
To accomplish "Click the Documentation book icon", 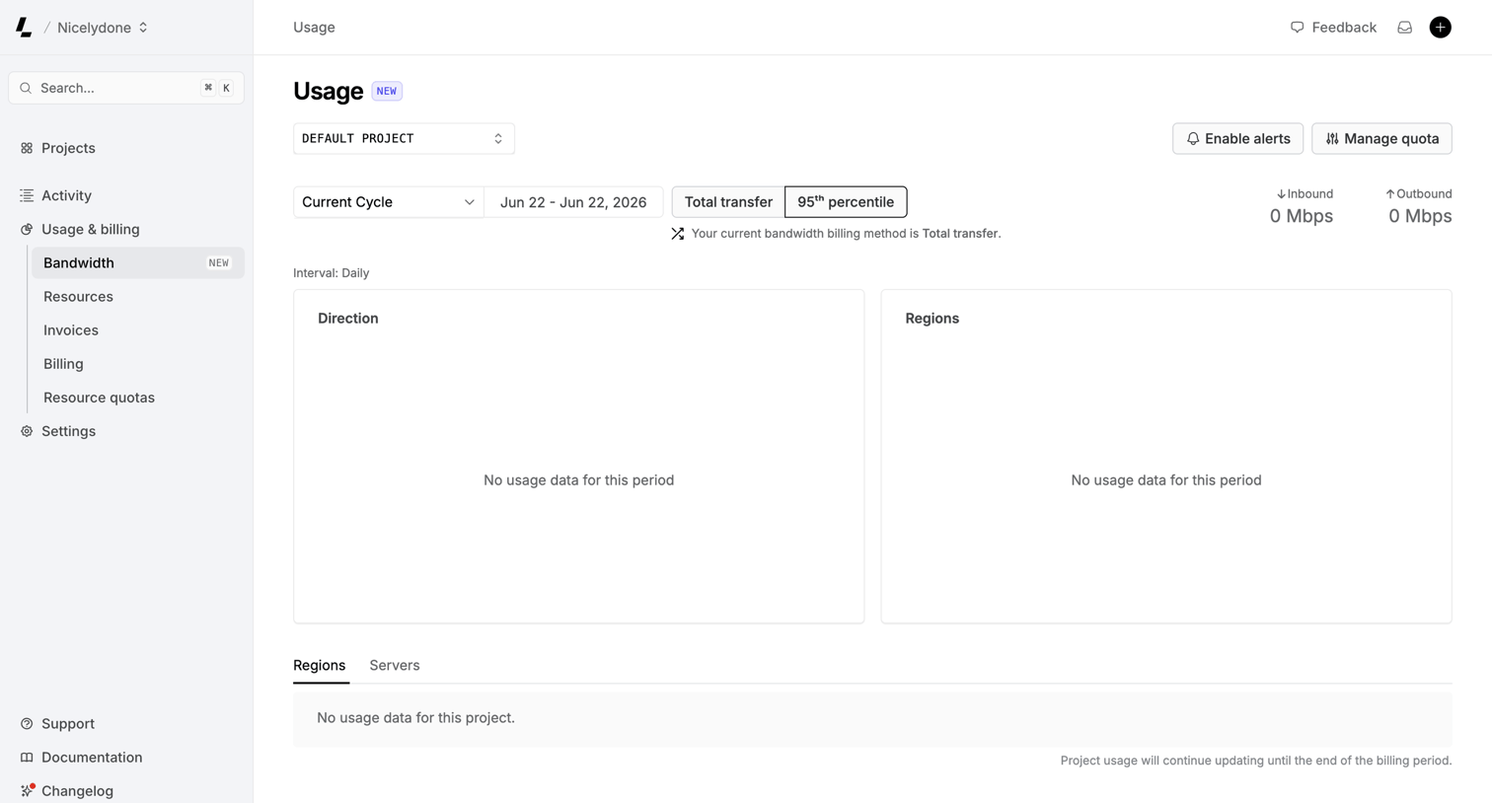I will [x=27, y=757].
